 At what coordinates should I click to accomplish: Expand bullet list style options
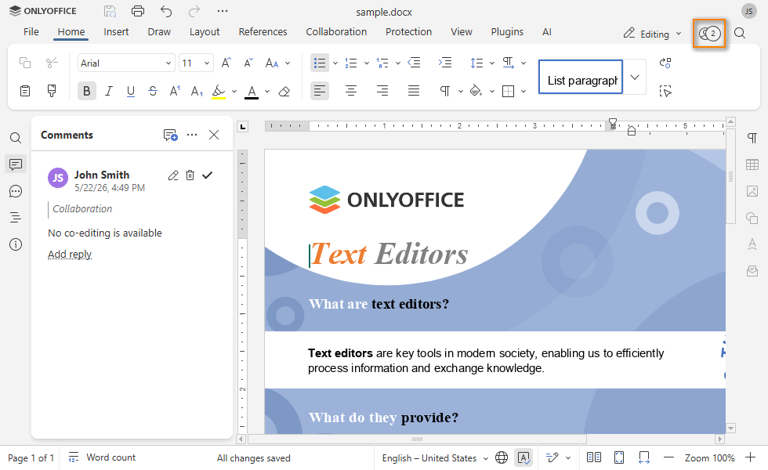[x=335, y=63]
